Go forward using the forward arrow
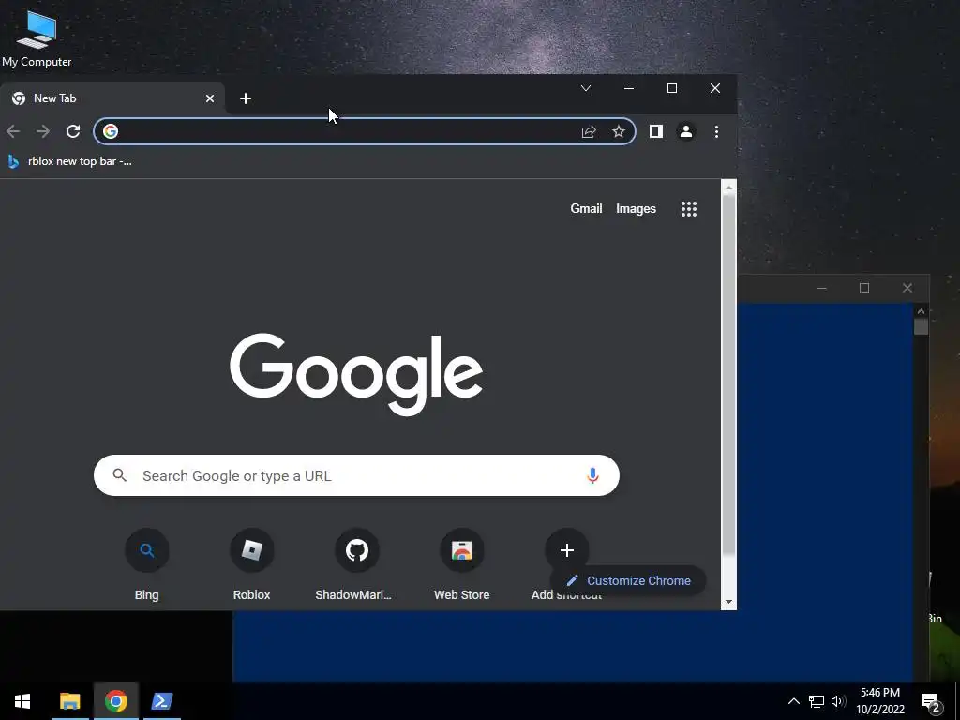This screenshot has height=720, width=960. [x=43, y=131]
